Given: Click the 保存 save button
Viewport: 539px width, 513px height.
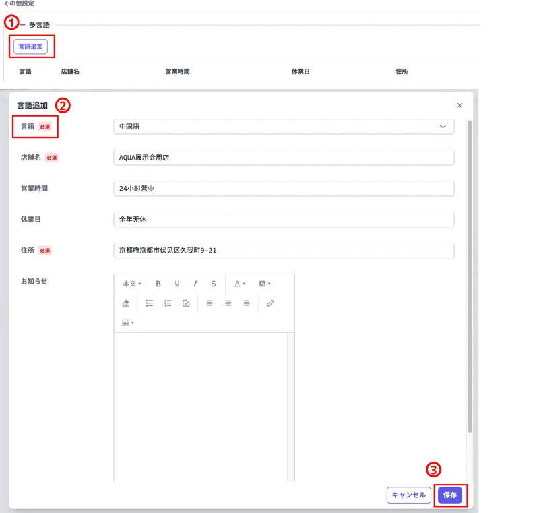Looking at the screenshot, I should coord(450,495).
